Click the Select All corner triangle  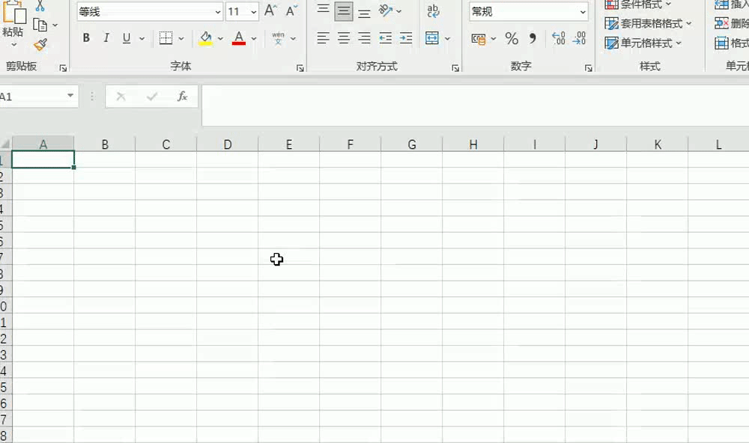pos(6,144)
